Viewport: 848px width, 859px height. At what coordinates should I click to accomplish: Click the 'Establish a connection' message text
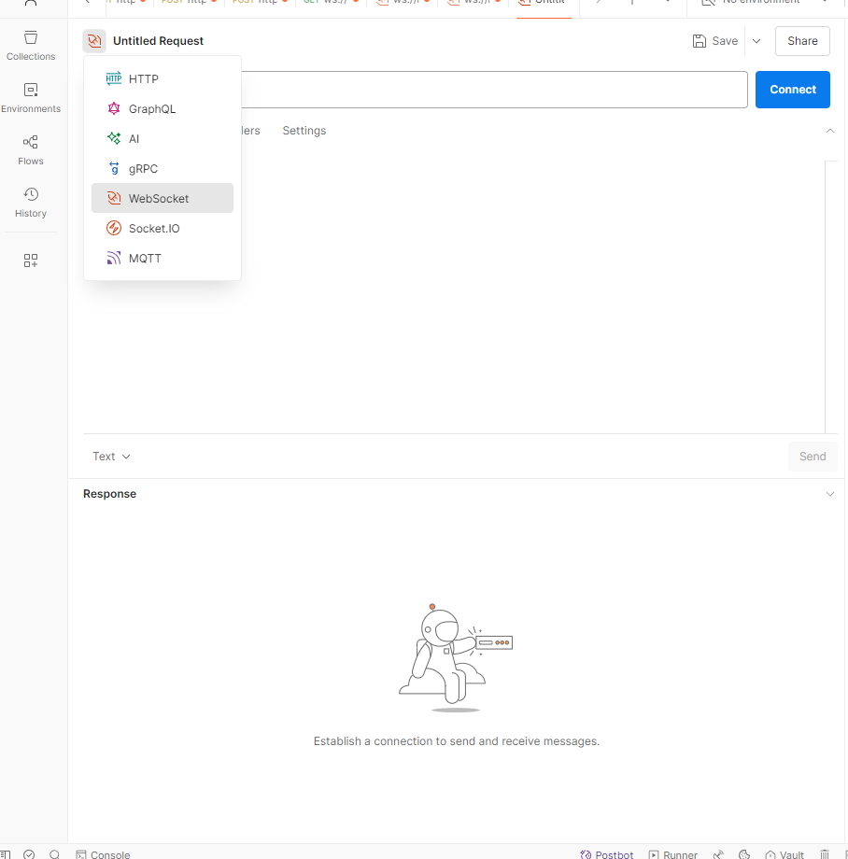point(457,741)
